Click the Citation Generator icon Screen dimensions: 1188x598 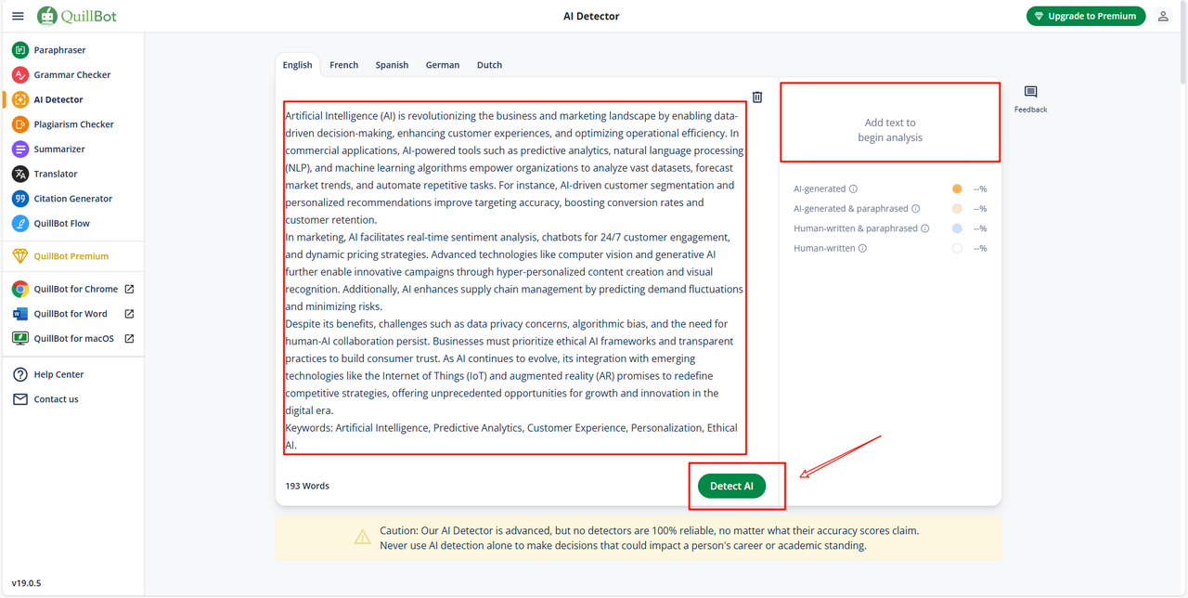19,199
